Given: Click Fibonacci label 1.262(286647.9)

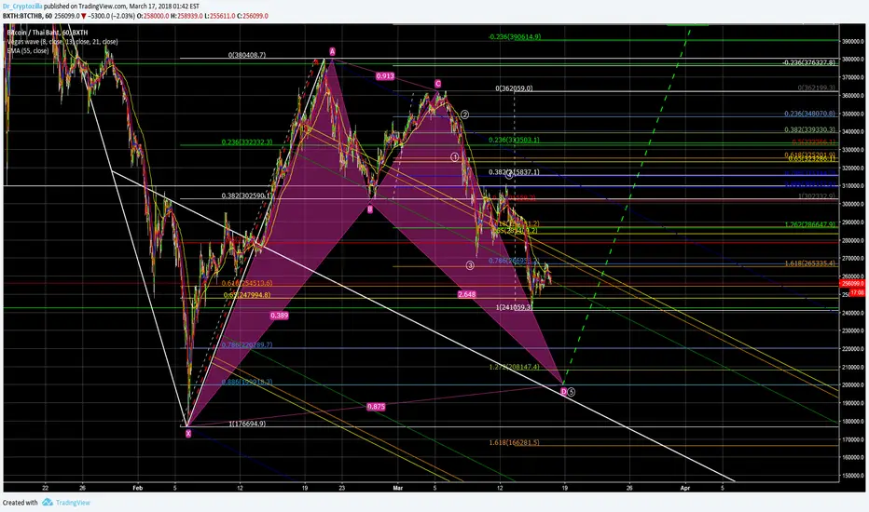Looking at the screenshot, I should pos(809,224).
